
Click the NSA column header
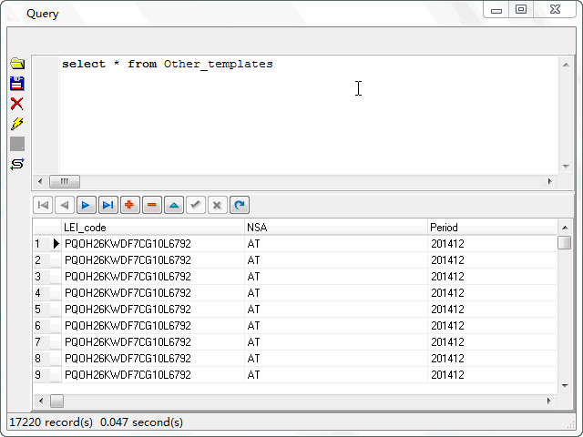(x=335, y=227)
